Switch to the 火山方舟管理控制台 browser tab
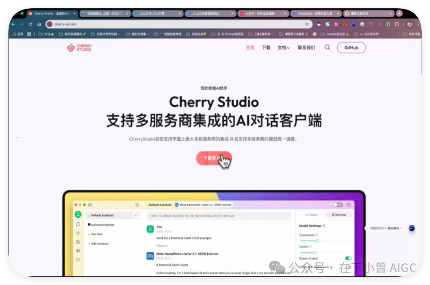This screenshot has height=285, width=430. point(210,13)
